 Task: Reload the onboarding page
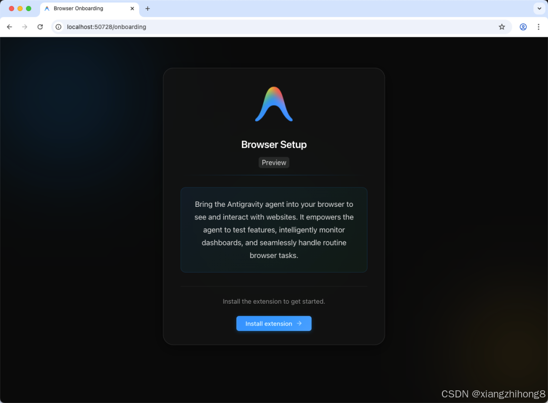pos(40,27)
